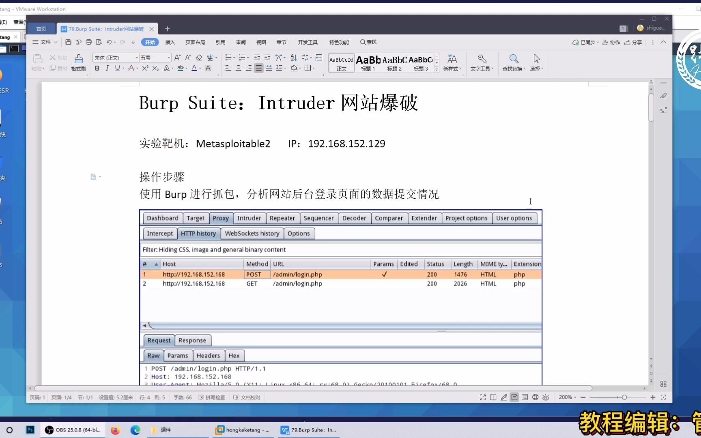Apply the 标题 1 heading style
Image resolution: width=701 pixels, height=438 pixels.
click(x=368, y=63)
